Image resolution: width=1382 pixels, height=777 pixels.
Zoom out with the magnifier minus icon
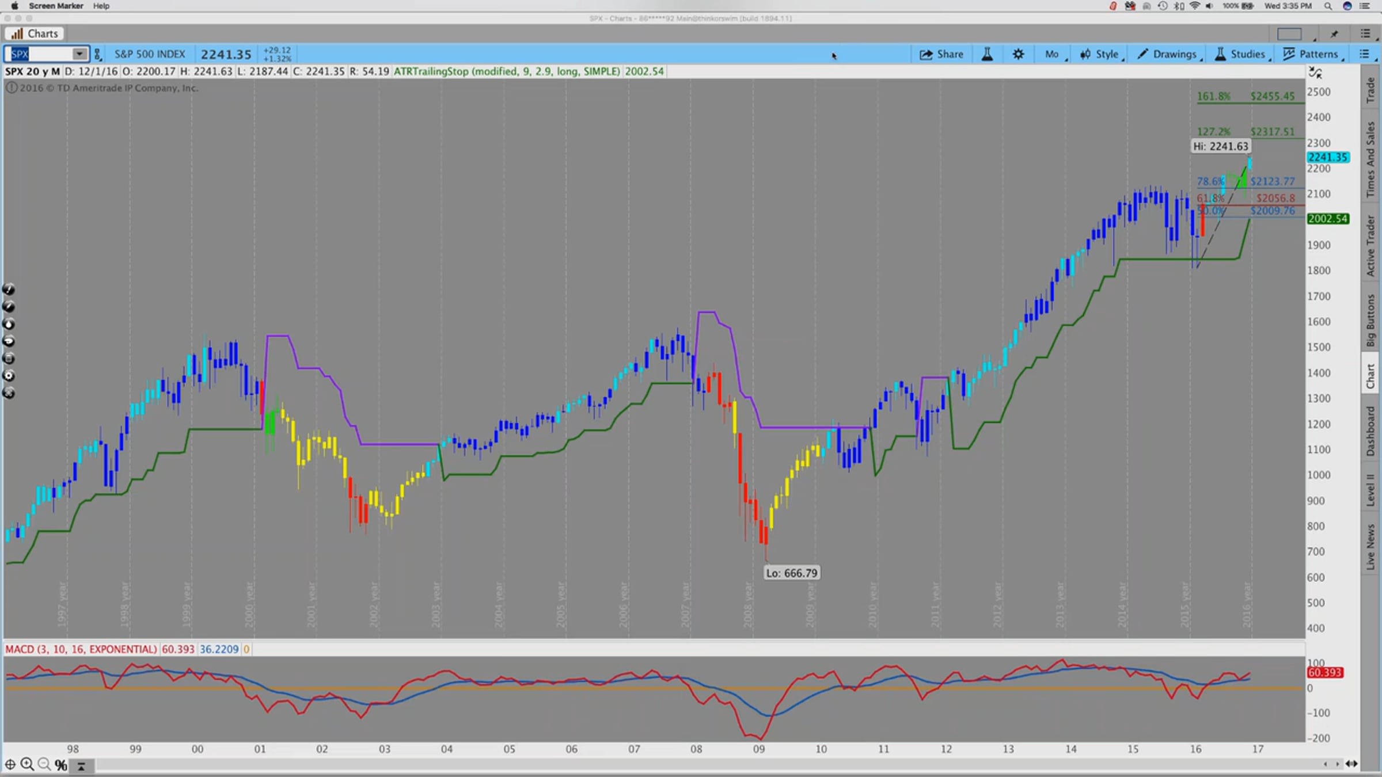(x=44, y=764)
